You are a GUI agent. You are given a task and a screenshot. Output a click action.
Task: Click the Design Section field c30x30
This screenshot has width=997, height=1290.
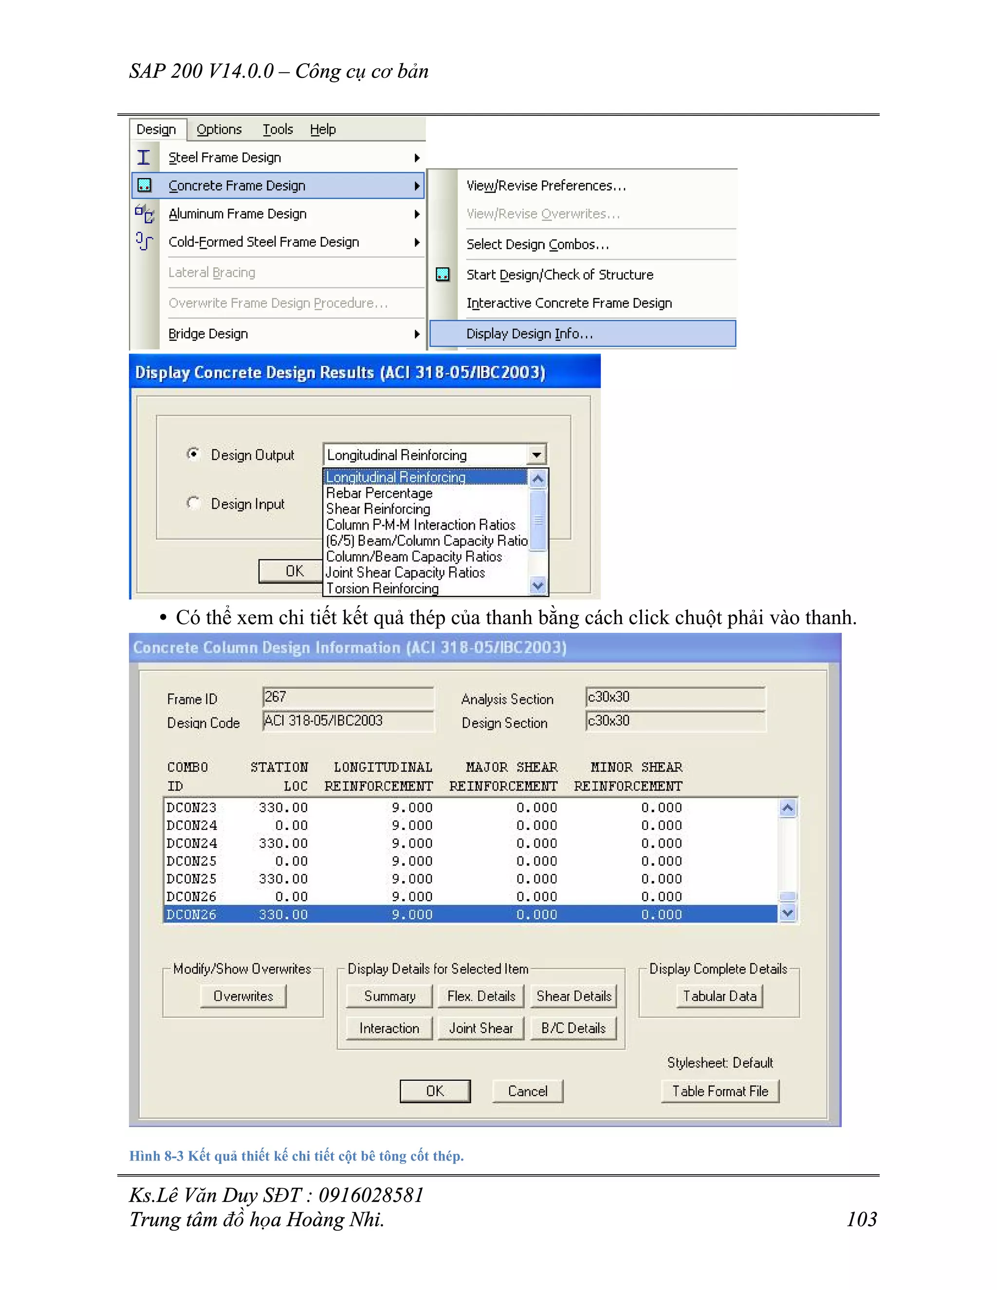pos(676,721)
